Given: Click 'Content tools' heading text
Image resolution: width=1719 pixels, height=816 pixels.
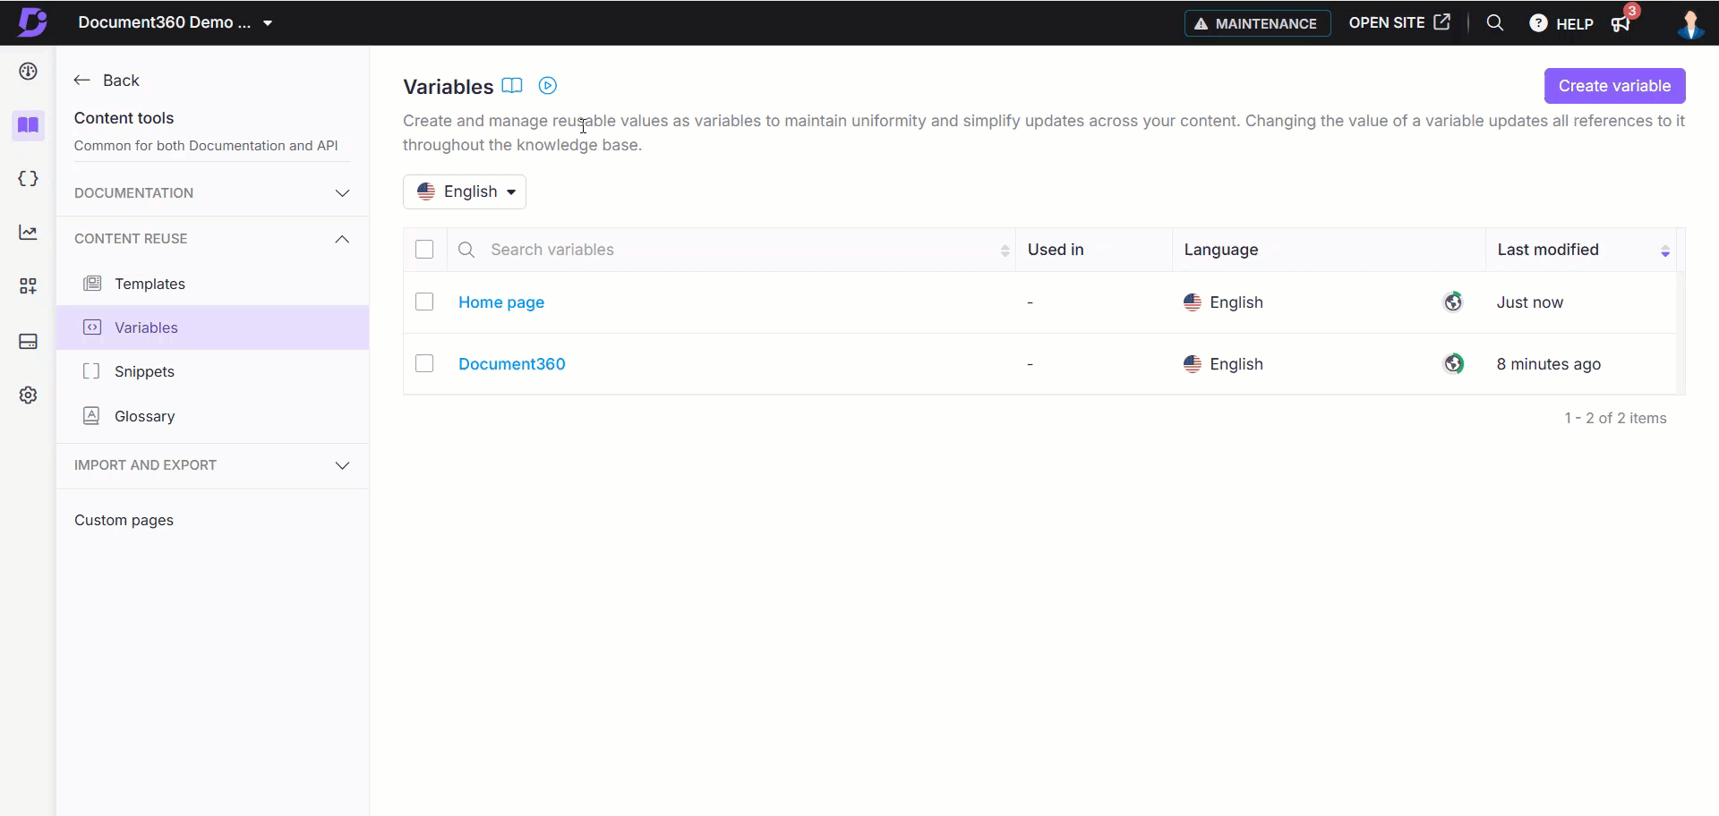Looking at the screenshot, I should point(124,118).
